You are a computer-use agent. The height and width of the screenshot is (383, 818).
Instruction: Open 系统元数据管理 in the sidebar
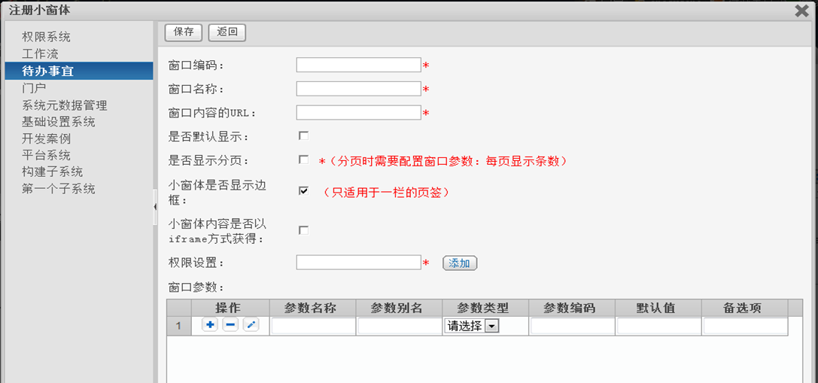[65, 105]
